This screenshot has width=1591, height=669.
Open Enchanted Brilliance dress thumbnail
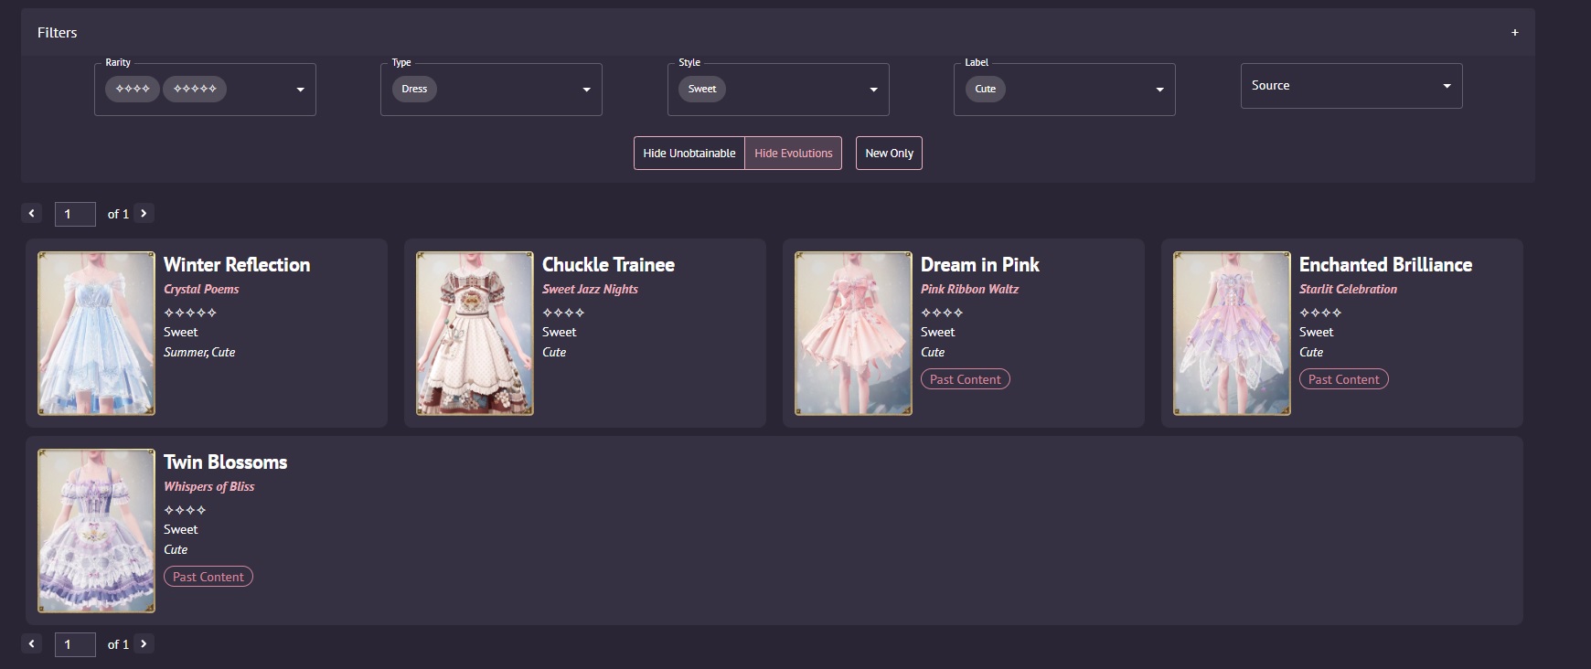(1232, 334)
